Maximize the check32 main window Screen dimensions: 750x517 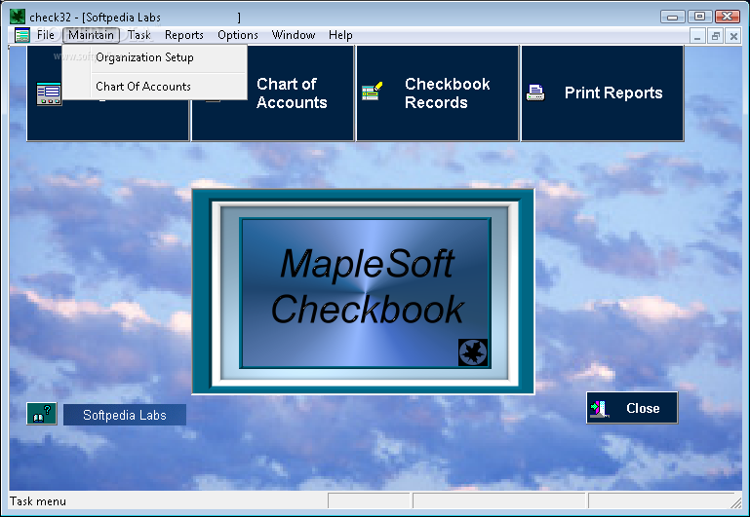point(699,17)
